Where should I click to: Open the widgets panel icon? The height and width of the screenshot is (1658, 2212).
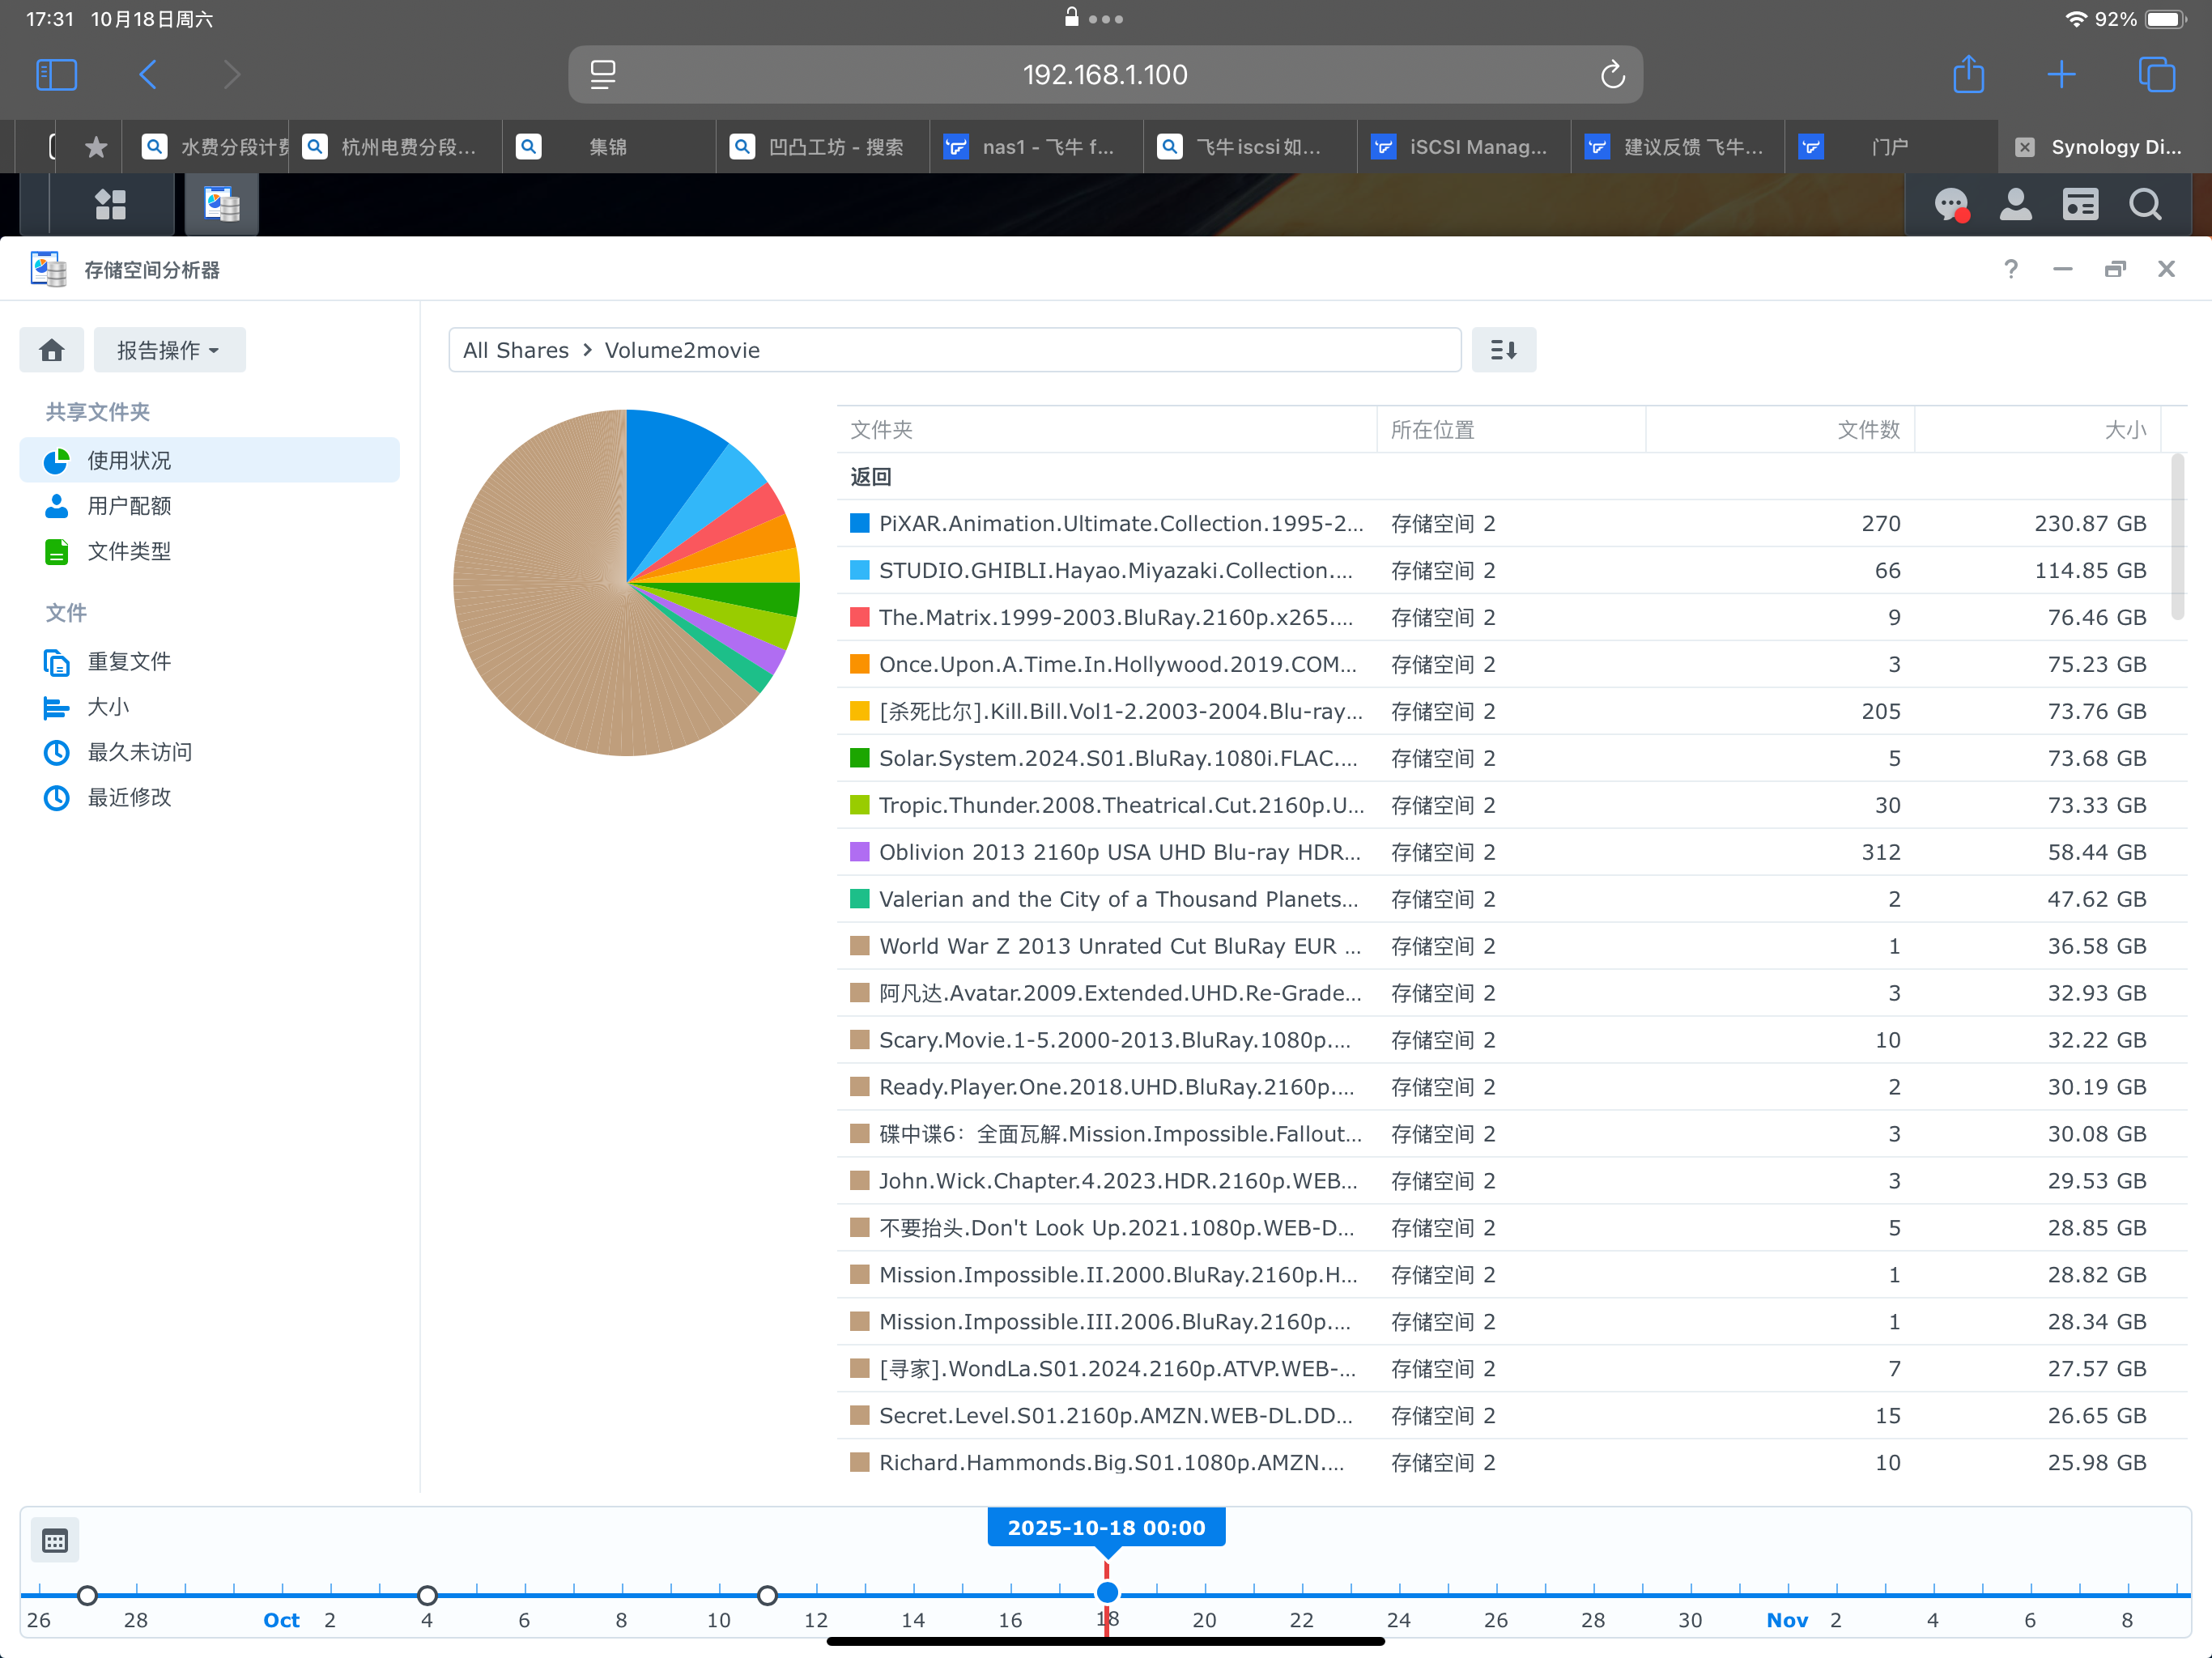[2080, 205]
